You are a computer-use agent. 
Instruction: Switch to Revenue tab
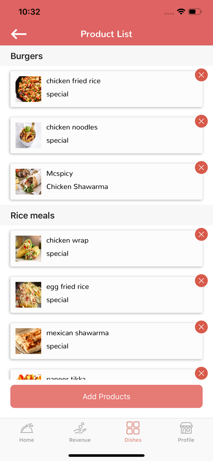pyautogui.click(x=80, y=432)
